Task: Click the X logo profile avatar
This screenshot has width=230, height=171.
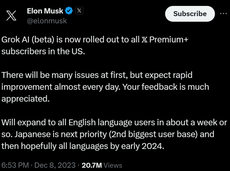Action: tap(11, 16)
